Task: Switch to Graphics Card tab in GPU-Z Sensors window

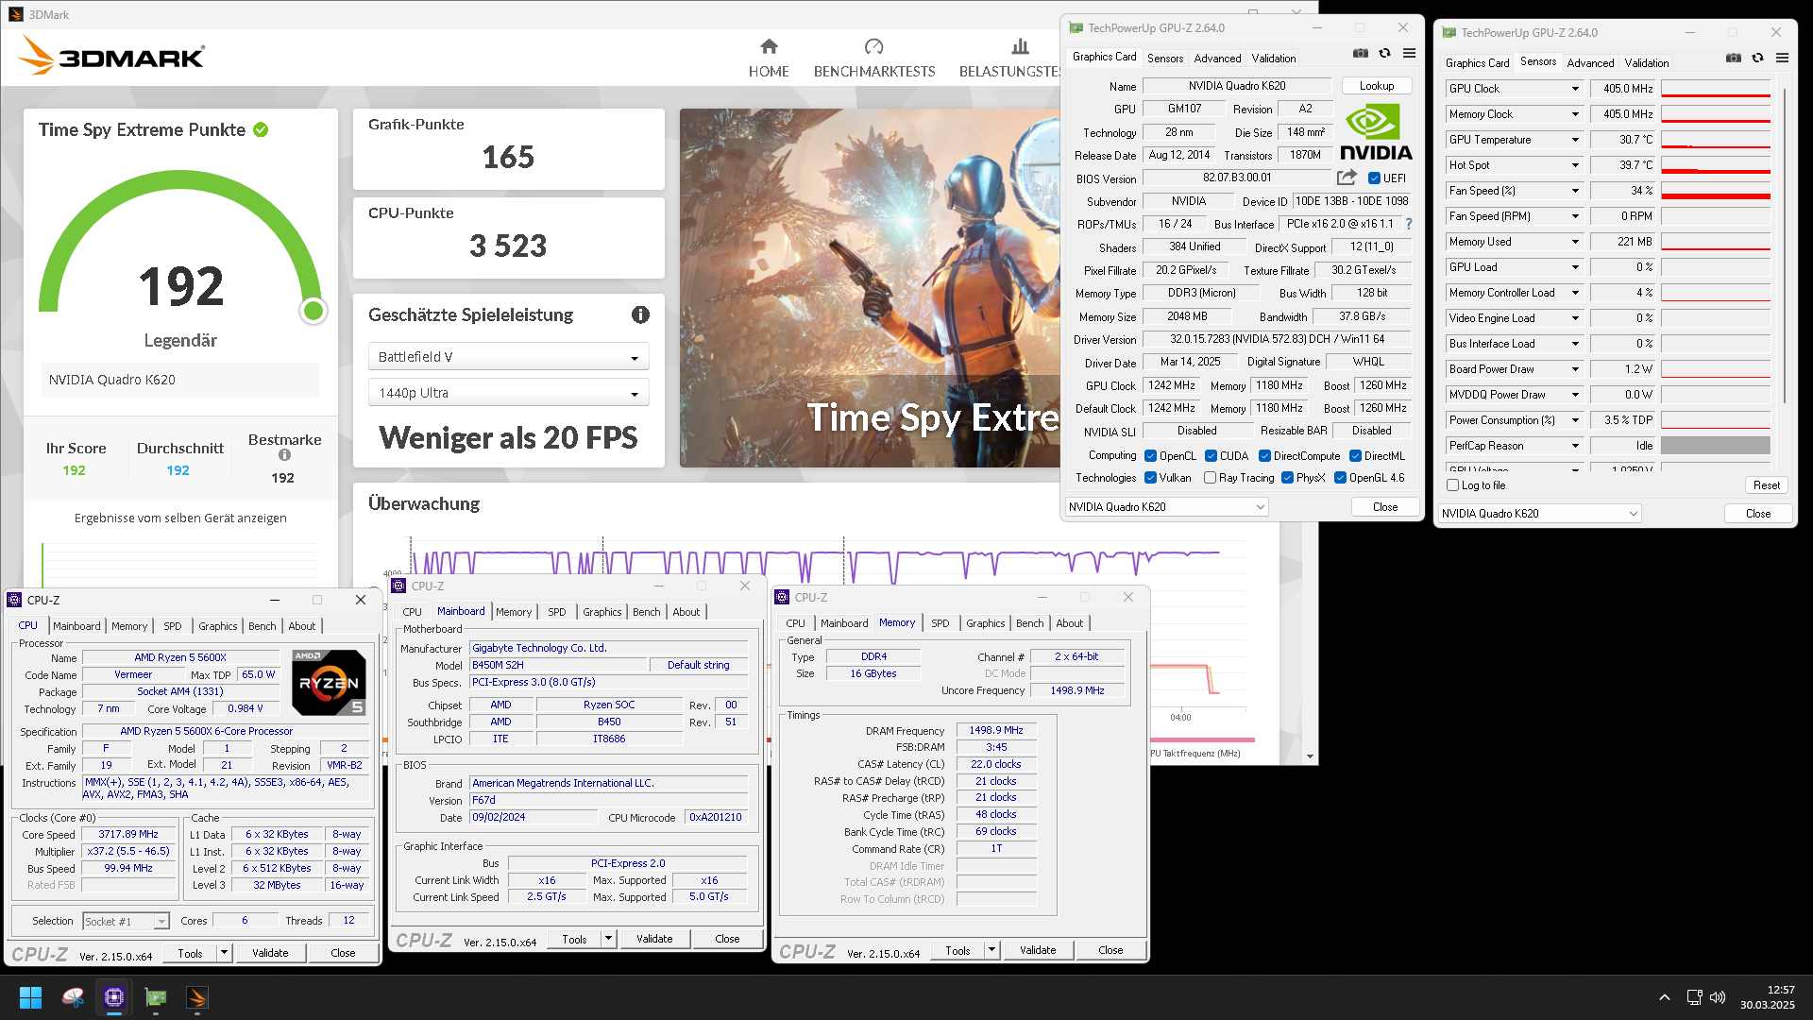Action: (x=1477, y=62)
